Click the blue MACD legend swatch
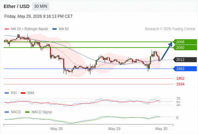 pos(7,112)
